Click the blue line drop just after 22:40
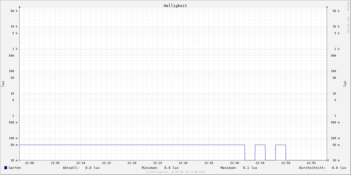 [245, 152]
